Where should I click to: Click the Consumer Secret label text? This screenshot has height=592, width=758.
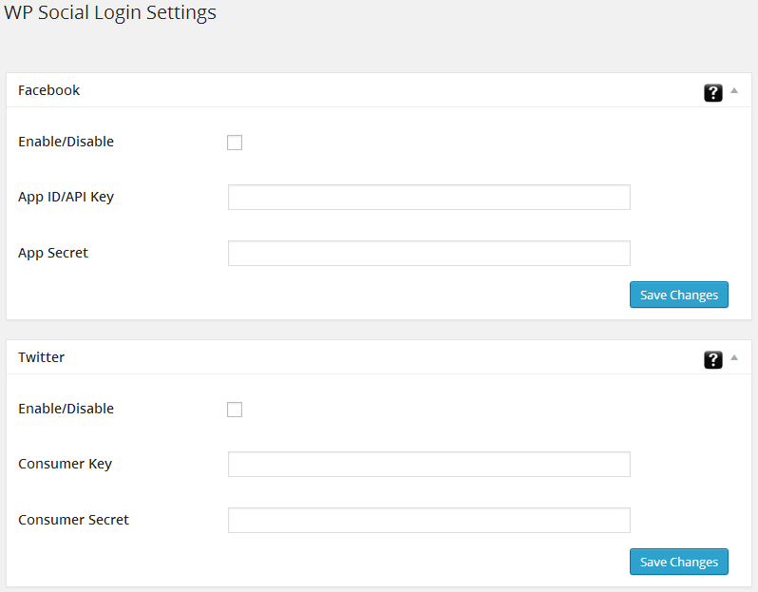coord(73,520)
